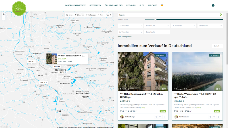Favorite the Rosenaupark listing with heart

pyautogui.click(x=160, y=117)
